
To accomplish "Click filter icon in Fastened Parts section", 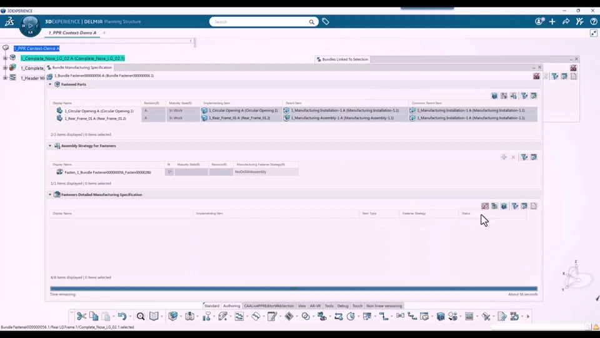I will pyautogui.click(x=524, y=96).
